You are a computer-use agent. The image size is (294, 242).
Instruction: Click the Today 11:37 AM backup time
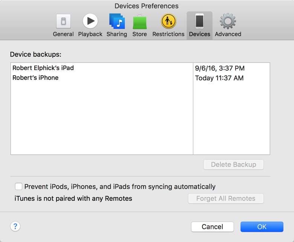pos(219,78)
